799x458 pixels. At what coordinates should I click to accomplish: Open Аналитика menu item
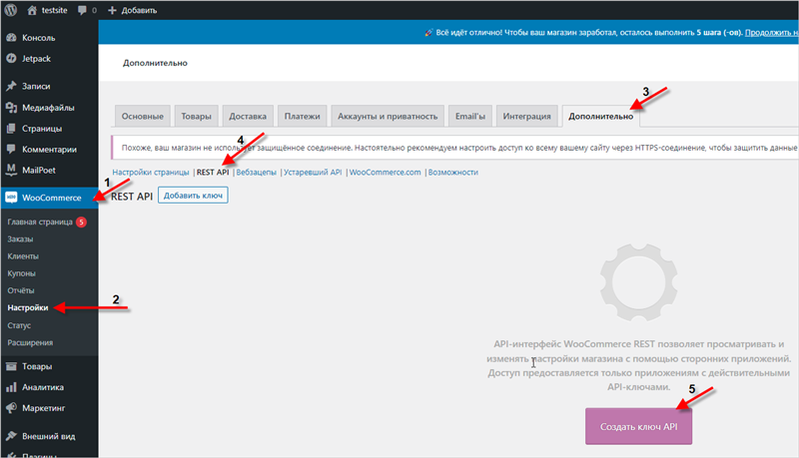pos(43,387)
